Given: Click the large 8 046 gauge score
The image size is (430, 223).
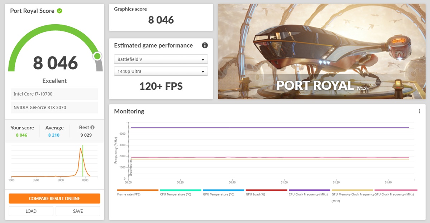Looking at the screenshot, I should (55, 63).
